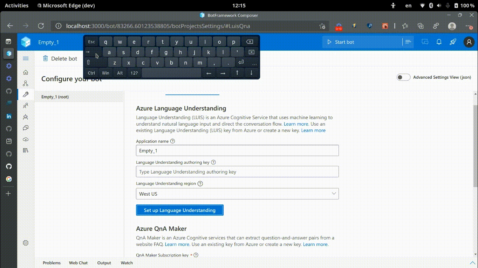Open bot controller list beside Start bot
The image size is (478, 268).
[x=408, y=42]
